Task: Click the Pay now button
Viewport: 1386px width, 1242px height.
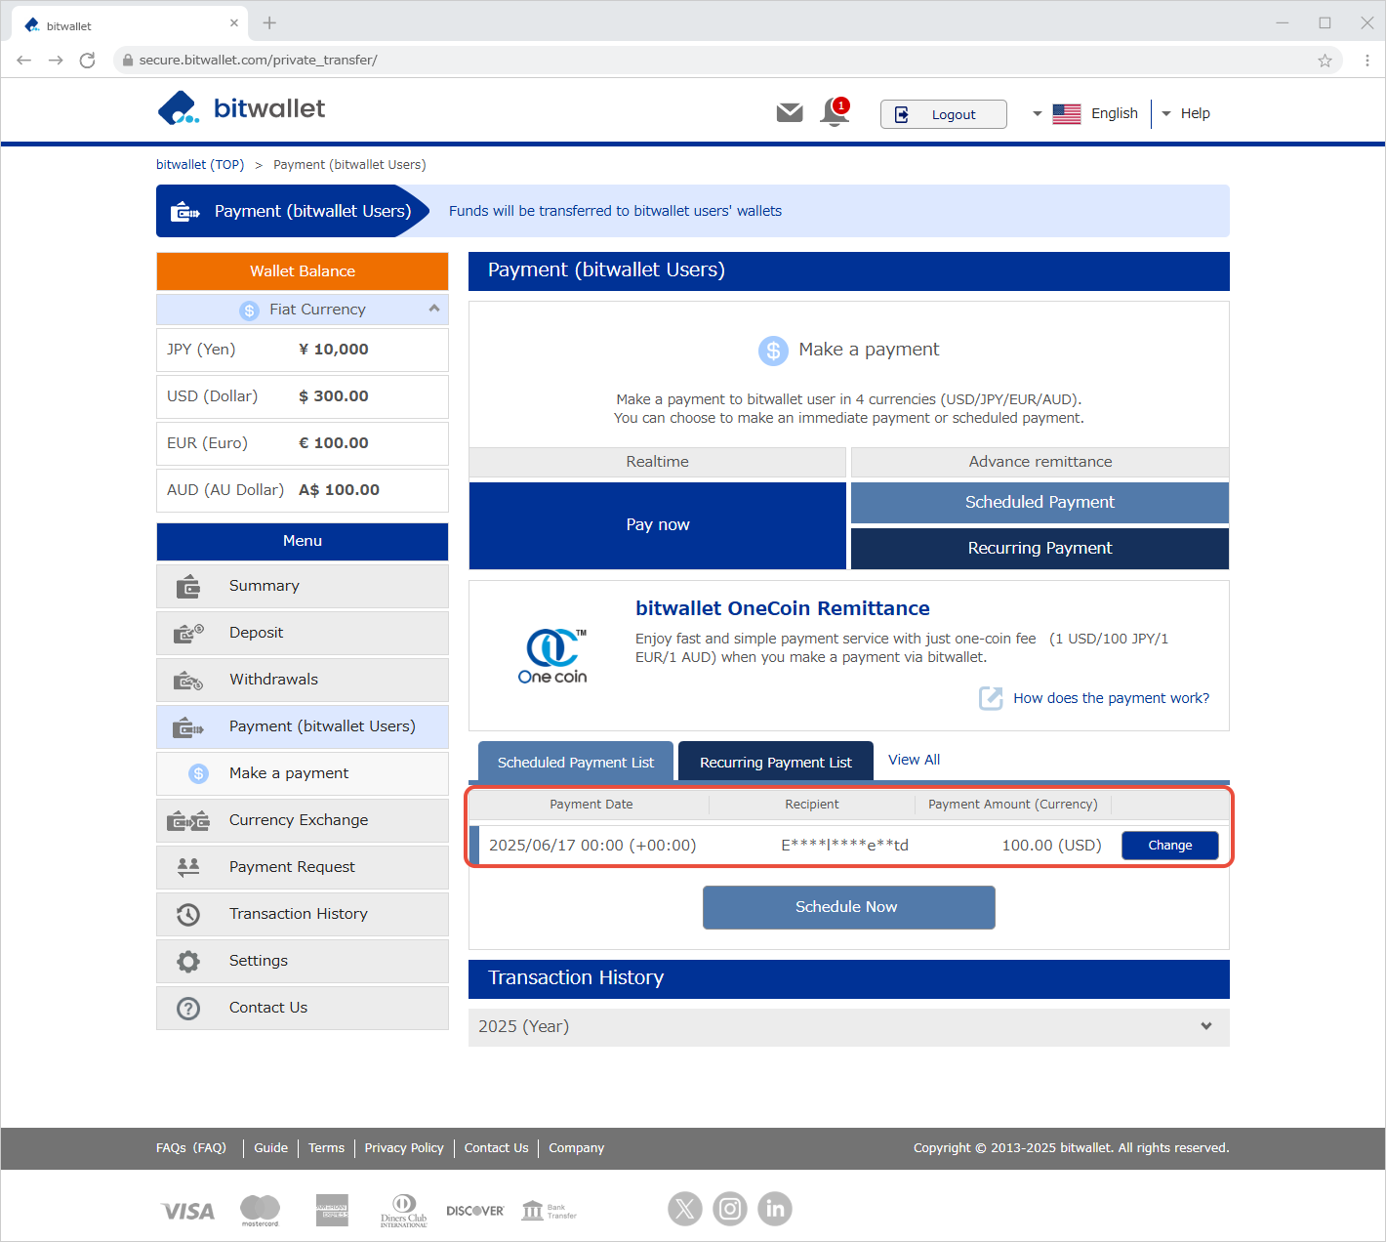Action: tap(658, 525)
